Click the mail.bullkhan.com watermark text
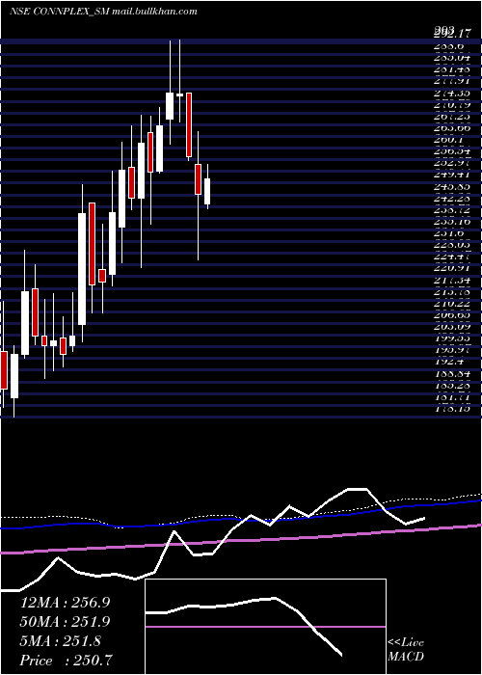This screenshot has height=675, width=482. pos(155,12)
